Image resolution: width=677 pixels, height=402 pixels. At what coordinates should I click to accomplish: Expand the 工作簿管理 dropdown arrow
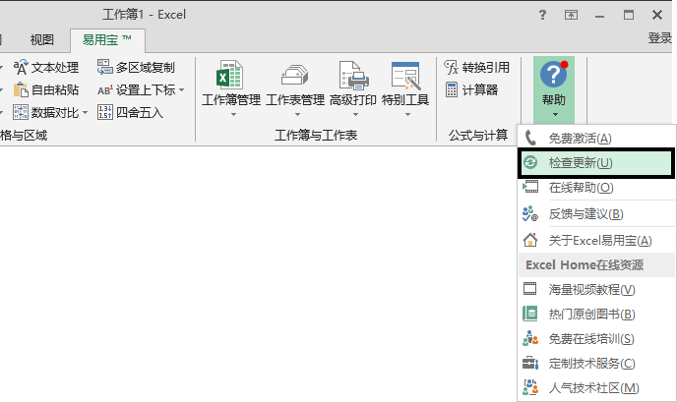[233, 115]
